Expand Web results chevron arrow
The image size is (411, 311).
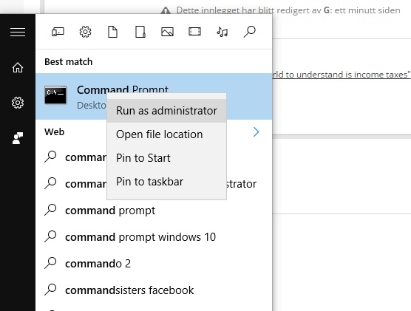tap(256, 131)
